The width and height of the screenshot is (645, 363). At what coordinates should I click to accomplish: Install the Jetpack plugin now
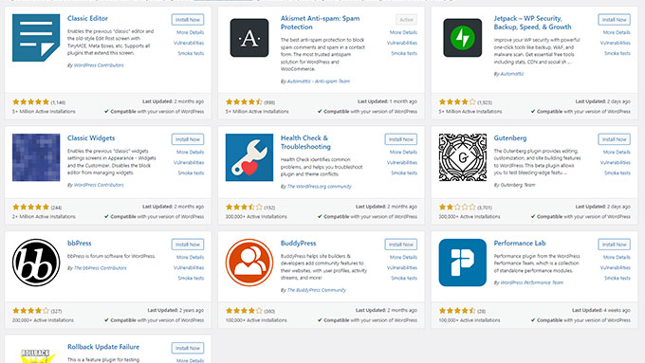click(614, 20)
